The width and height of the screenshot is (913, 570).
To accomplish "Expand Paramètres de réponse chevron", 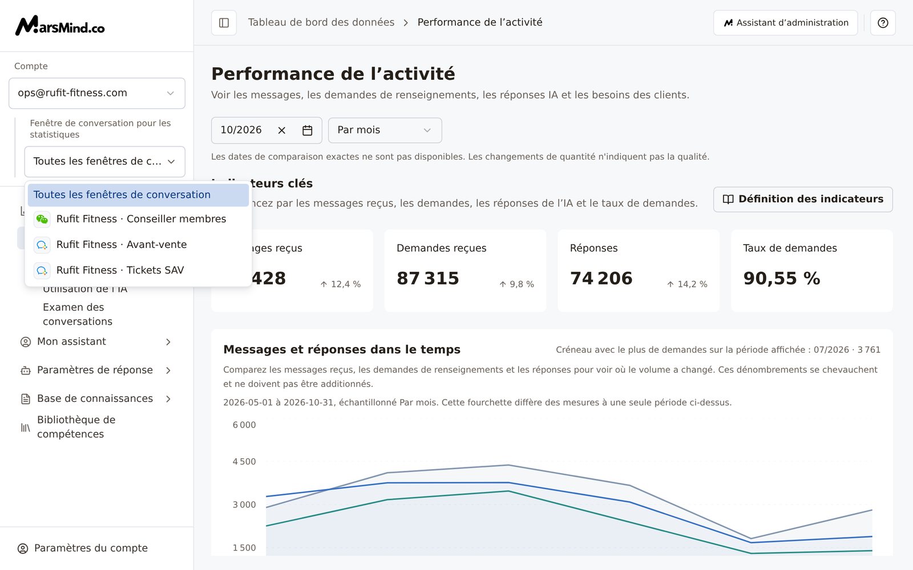I will (x=168, y=370).
